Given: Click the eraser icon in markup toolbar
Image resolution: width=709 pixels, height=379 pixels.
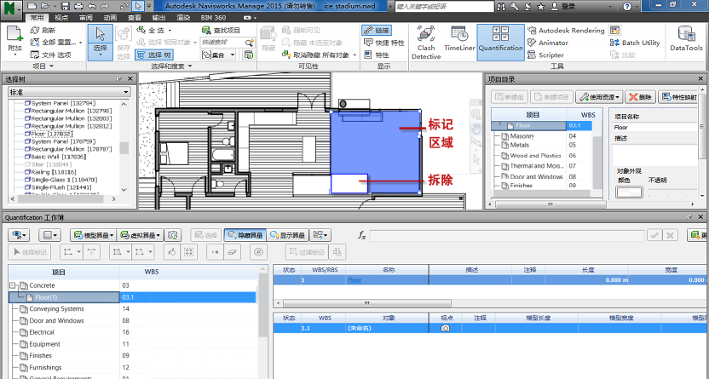Looking at the screenshot, I should point(232,252).
